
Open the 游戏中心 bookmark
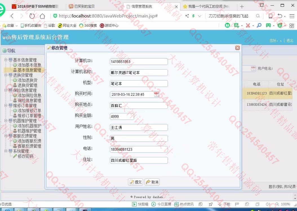coord(109,25)
